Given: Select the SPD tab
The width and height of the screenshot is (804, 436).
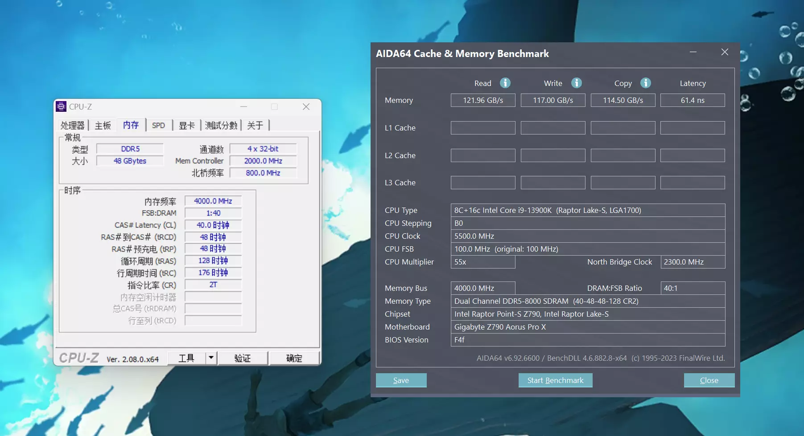Looking at the screenshot, I should 158,126.
